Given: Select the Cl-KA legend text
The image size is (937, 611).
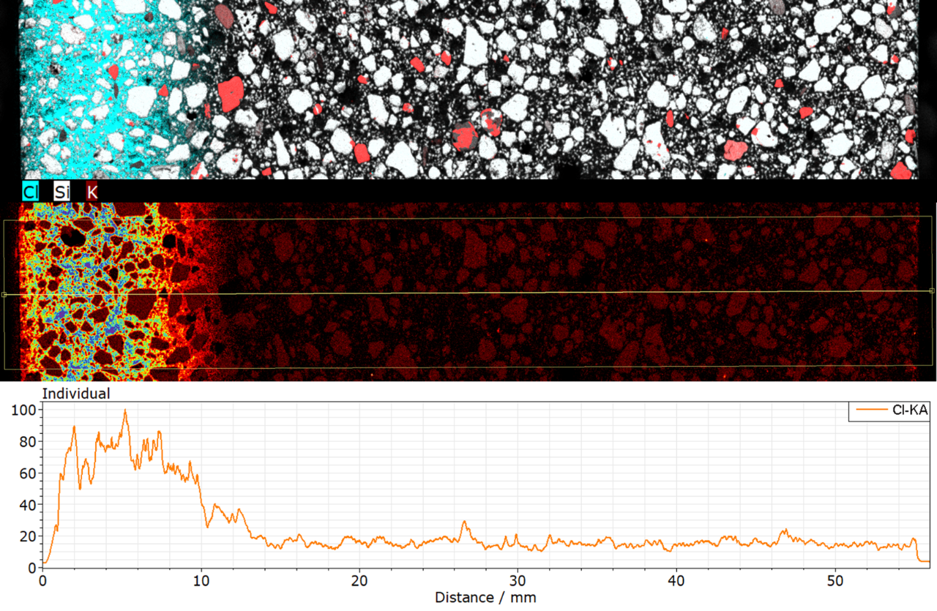Looking at the screenshot, I should pyautogui.click(x=910, y=411).
